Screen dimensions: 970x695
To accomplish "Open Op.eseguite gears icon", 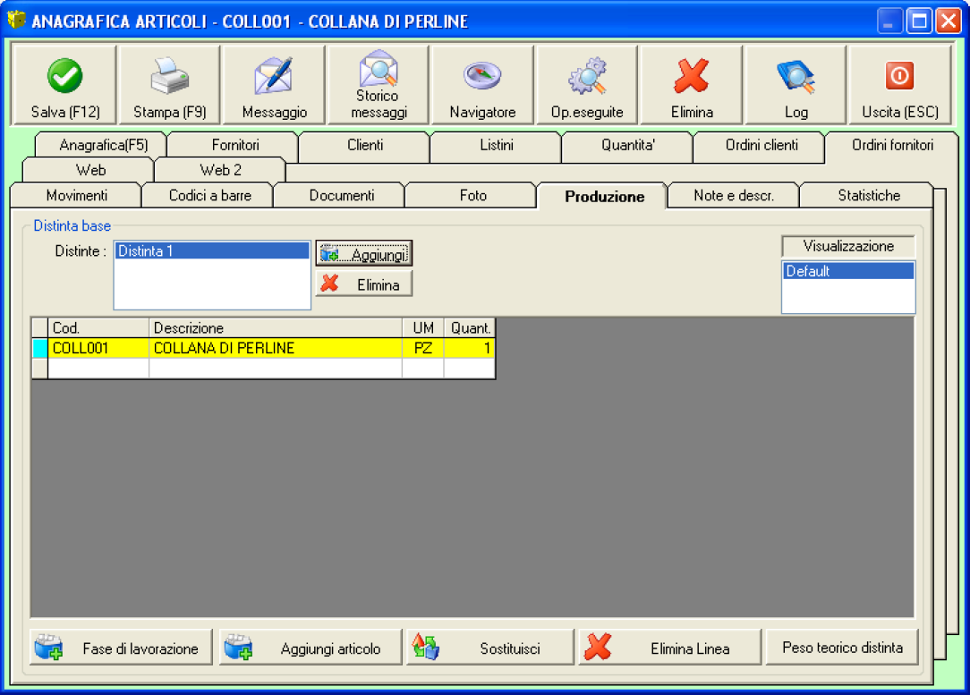I will [587, 77].
